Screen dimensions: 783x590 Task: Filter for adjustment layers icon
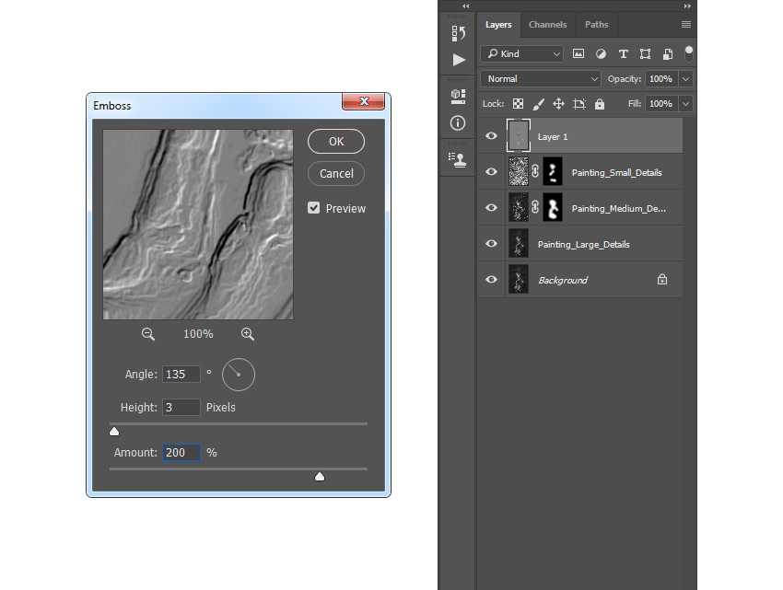(601, 54)
